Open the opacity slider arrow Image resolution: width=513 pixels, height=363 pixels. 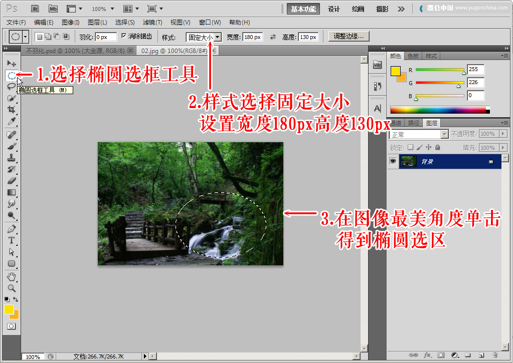pyautogui.click(x=503, y=134)
